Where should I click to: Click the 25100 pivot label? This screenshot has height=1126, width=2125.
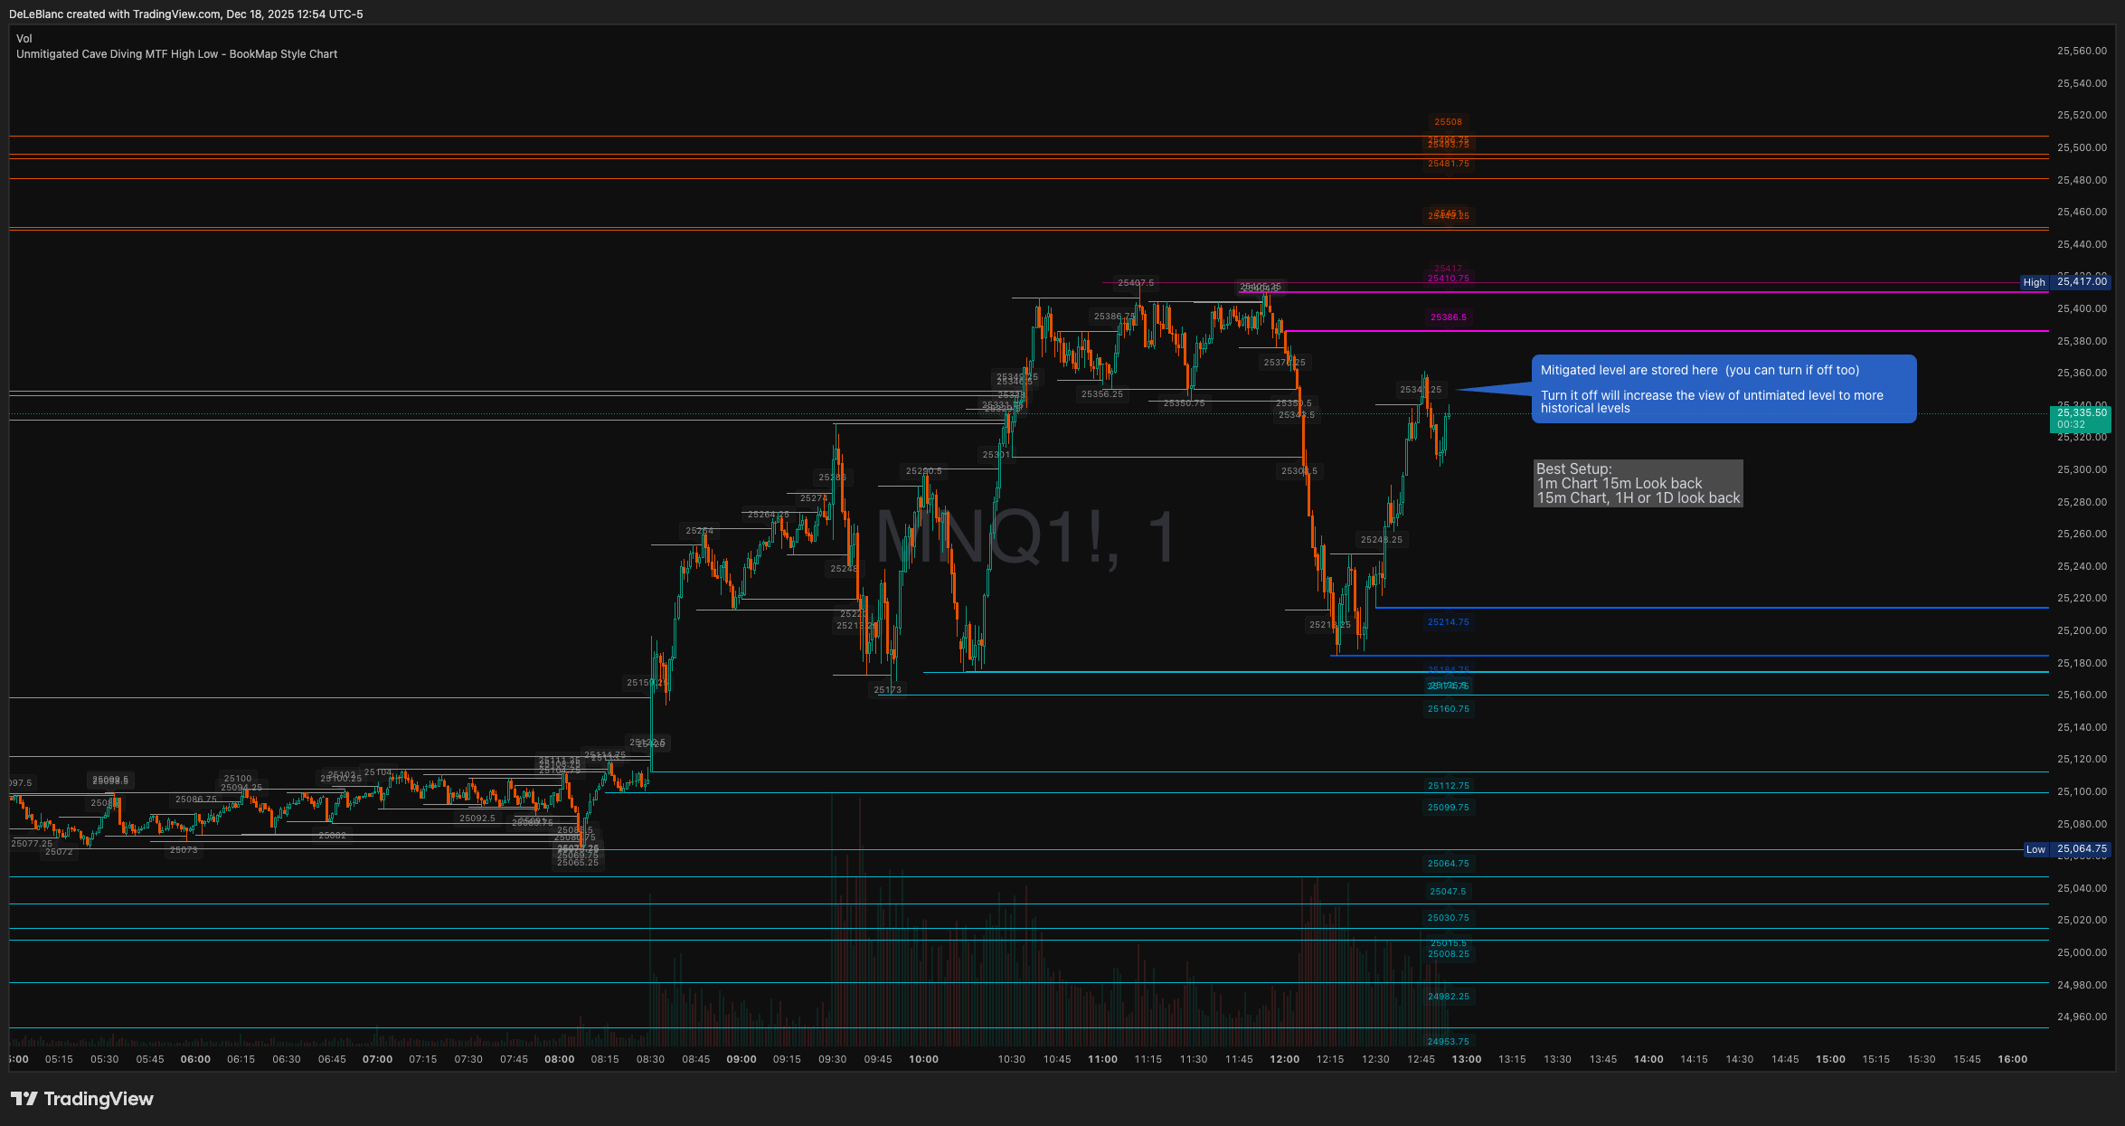(238, 779)
